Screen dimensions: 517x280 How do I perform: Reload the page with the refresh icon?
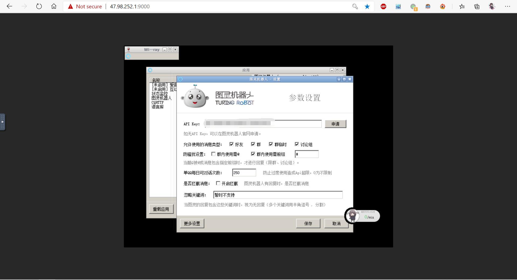click(39, 6)
